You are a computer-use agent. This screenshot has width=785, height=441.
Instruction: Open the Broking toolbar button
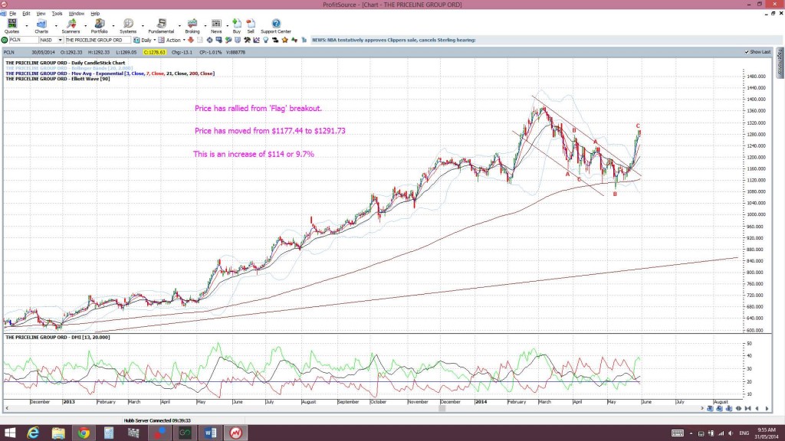click(x=192, y=26)
